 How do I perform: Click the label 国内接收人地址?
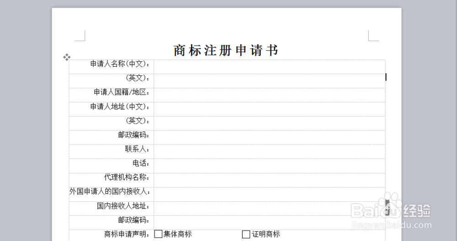tap(123, 206)
